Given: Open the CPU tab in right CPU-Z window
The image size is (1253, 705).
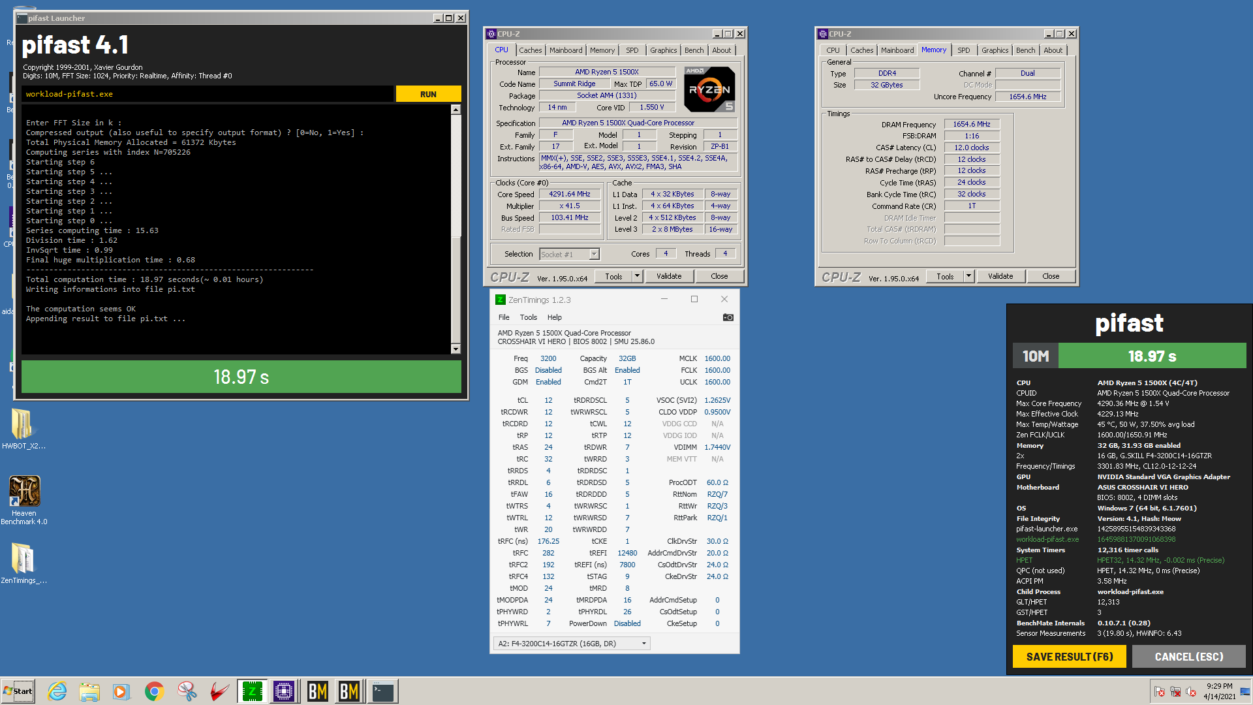Looking at the screenshot, I should tap(833, 50).
